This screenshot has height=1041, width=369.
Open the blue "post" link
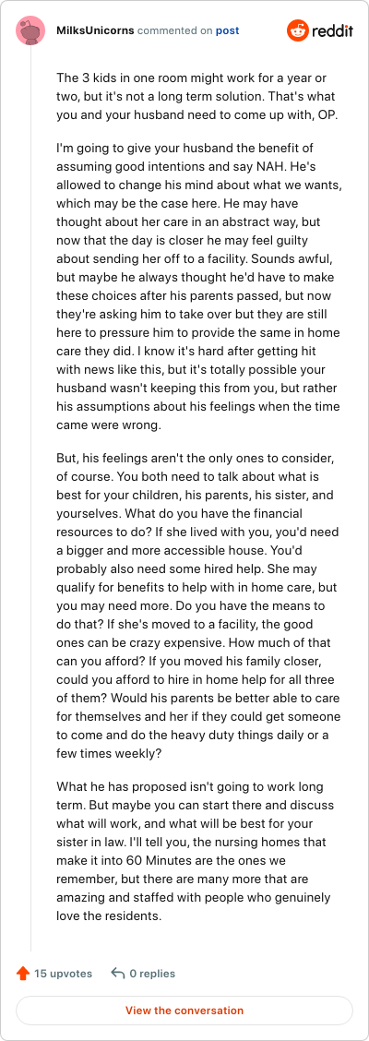pos(228,30)
